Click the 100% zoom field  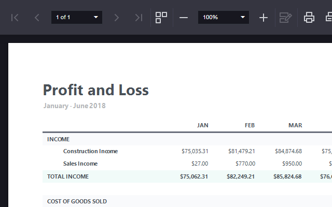217,18
